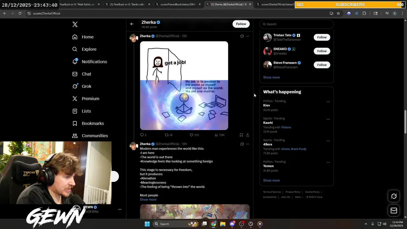Open the floating Grok button
The width and height of the screenshot is (407, 229).
click(394, 196)
